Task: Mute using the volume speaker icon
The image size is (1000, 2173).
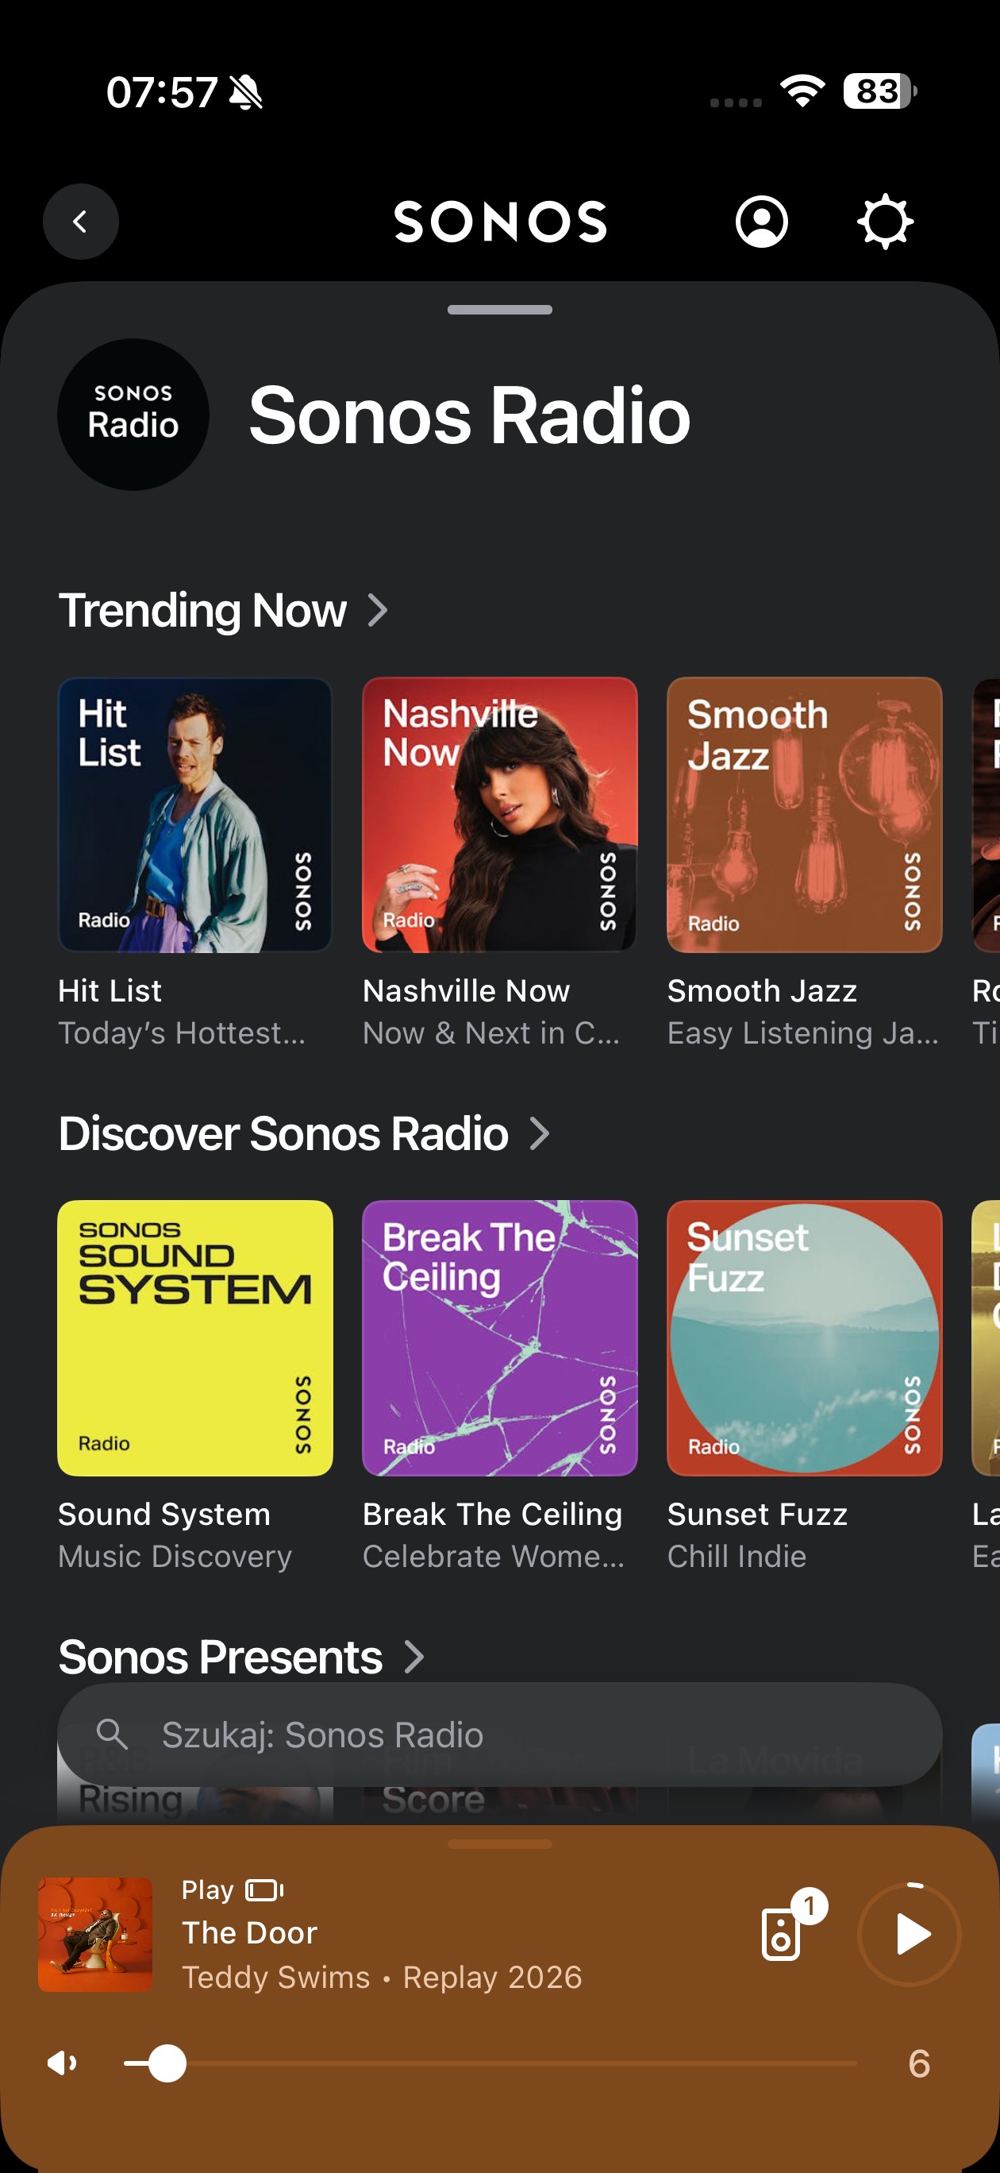Action: click(x=62, y=2063)
